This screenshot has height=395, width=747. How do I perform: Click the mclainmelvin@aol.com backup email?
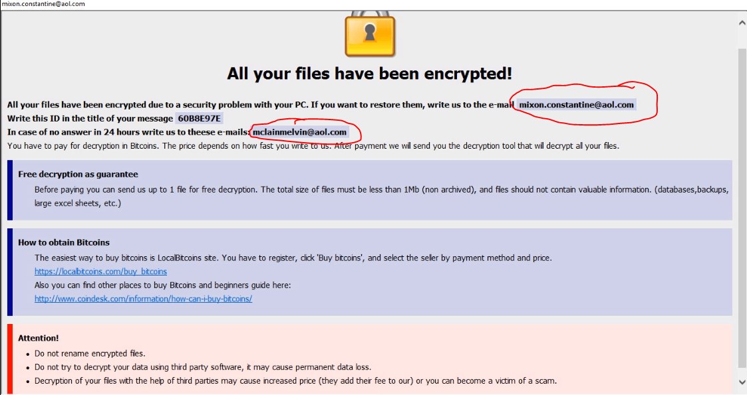[x=299, y=132]
